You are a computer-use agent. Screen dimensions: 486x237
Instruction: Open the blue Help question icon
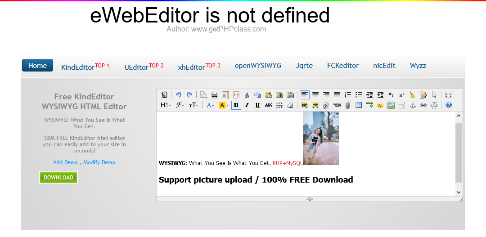(x=449, y=105)
